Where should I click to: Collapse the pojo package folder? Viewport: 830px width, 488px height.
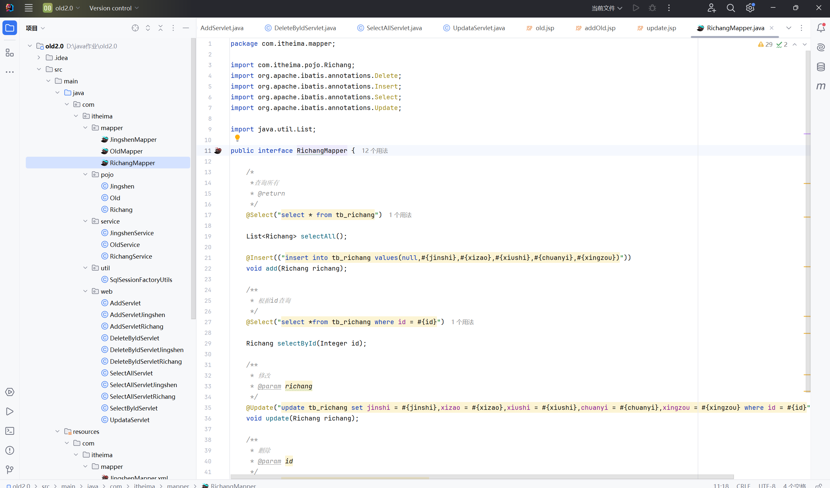[x=85, y=174]
